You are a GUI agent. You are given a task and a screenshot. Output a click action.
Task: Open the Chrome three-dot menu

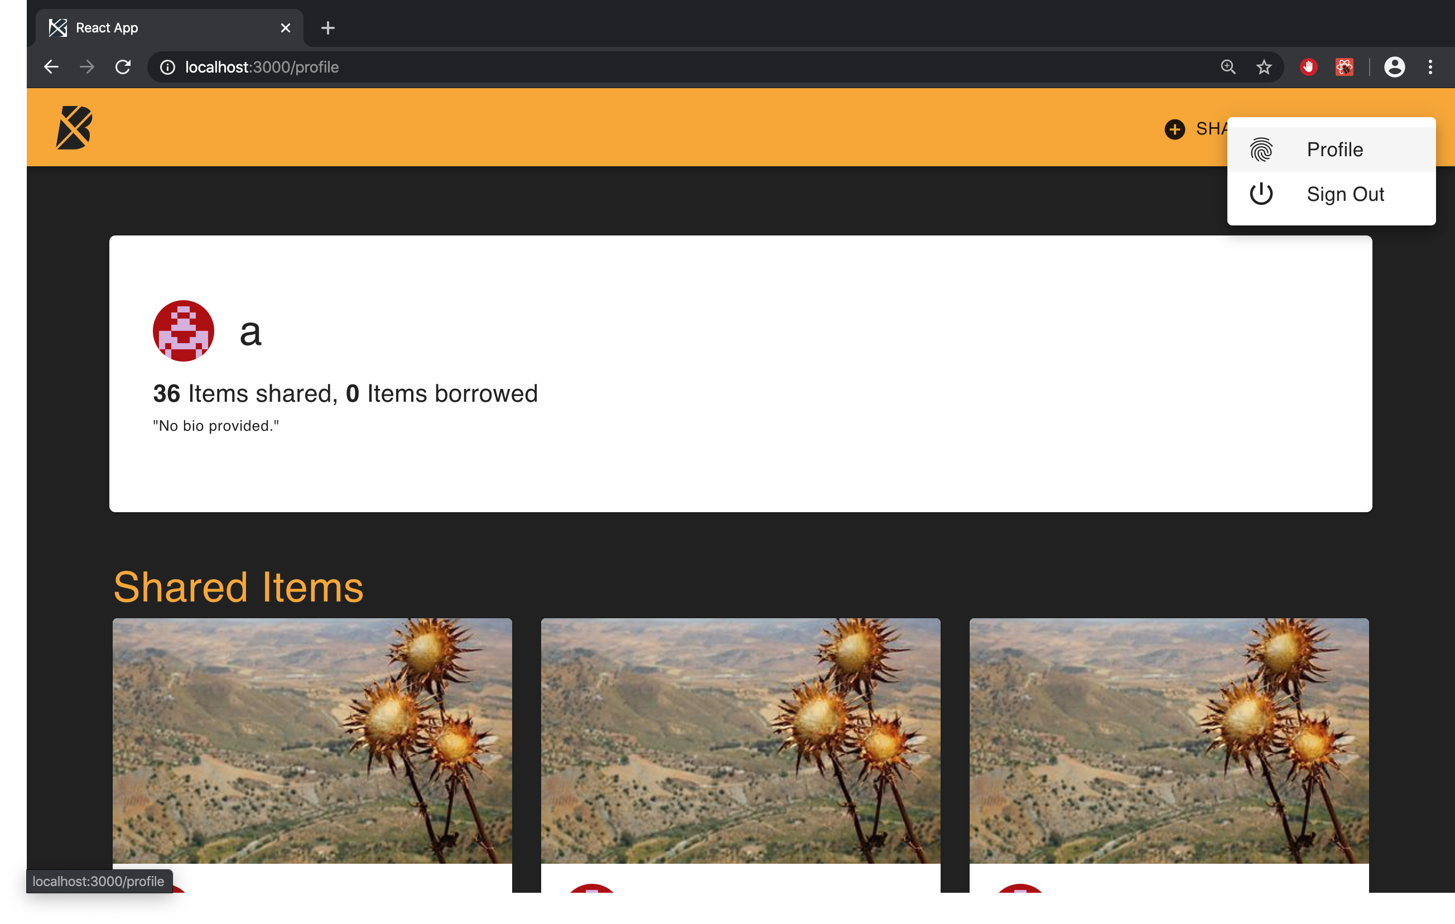tap(1431, 67)
